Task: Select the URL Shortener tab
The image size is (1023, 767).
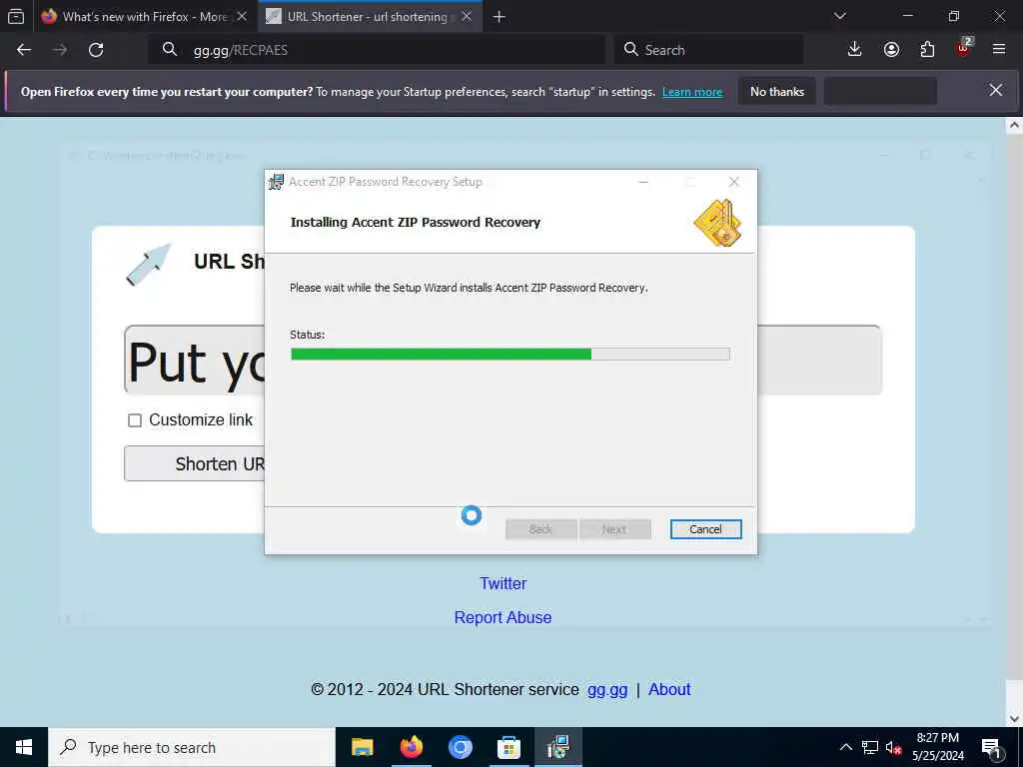Action: pos(368,16)
